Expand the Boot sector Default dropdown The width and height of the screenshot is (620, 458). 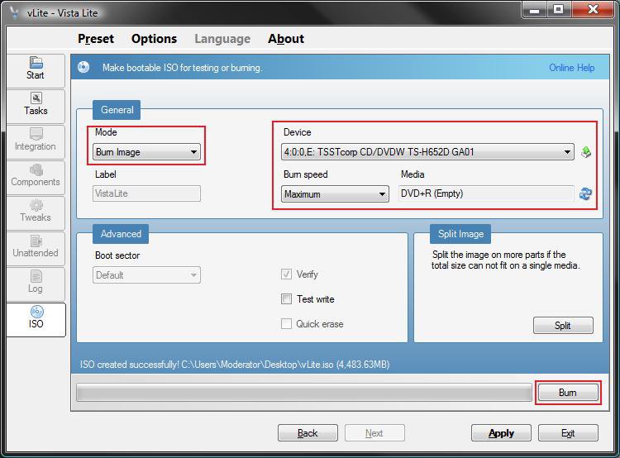146,274
